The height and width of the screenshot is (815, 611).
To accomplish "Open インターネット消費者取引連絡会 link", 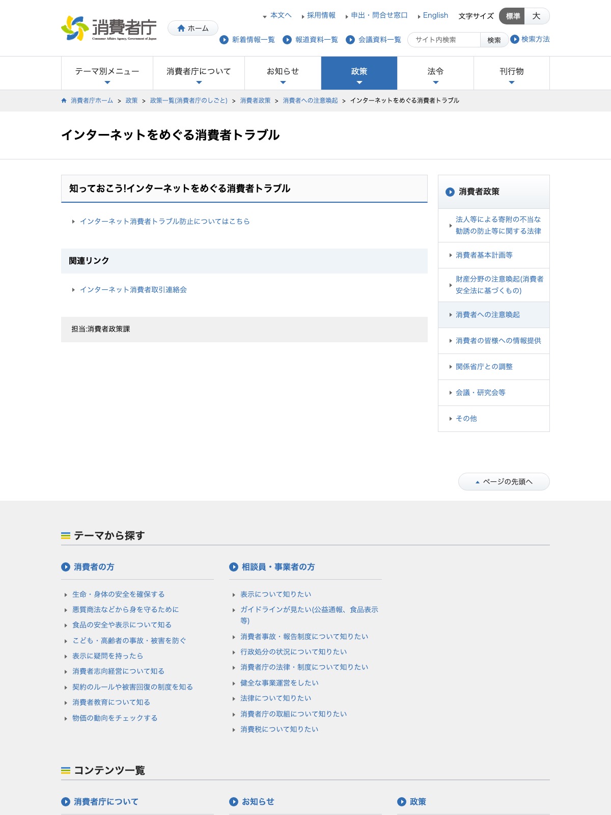I will pos(133,290).
